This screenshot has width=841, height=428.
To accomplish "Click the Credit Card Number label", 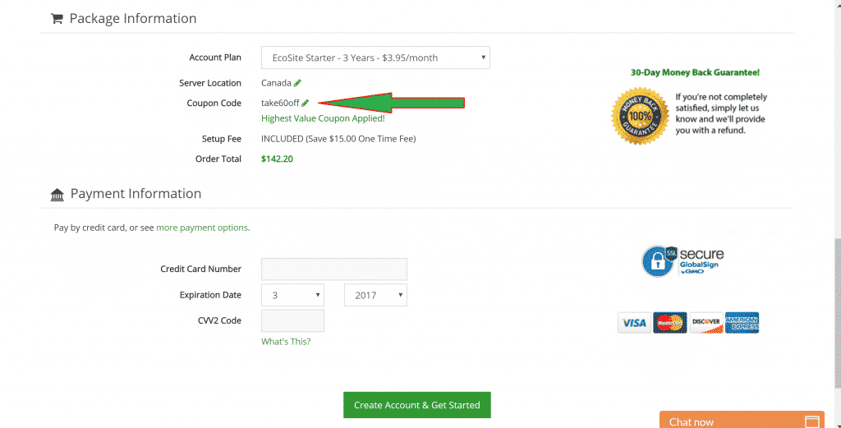I will pos(200,269).
